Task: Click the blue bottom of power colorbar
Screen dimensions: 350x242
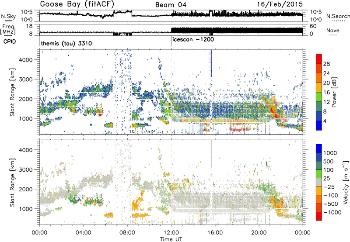Action: (319, 125)
